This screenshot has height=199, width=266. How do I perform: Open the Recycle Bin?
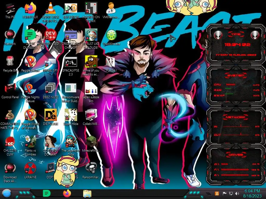10,64
